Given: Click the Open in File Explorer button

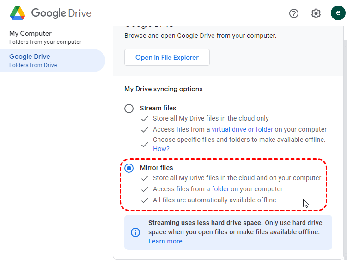Looking at the screenshot, I should tap(167, 58).
